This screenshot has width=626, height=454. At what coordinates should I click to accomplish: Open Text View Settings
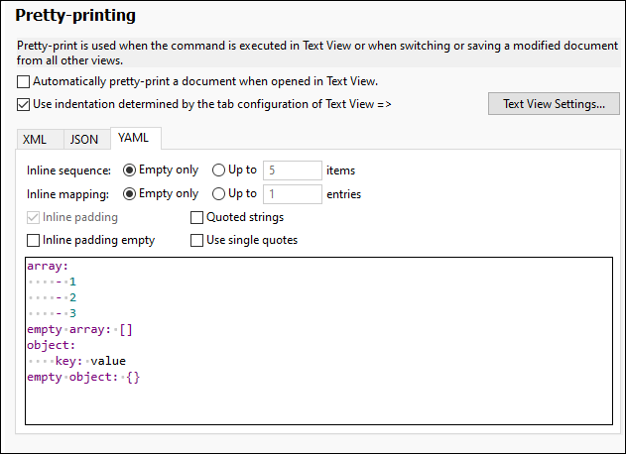pyautogui.click(x=553, y=104)
